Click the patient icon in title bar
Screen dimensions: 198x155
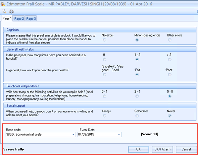[3, 4]
